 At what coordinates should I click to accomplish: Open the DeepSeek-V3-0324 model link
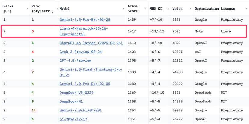[x=76, y=93]
